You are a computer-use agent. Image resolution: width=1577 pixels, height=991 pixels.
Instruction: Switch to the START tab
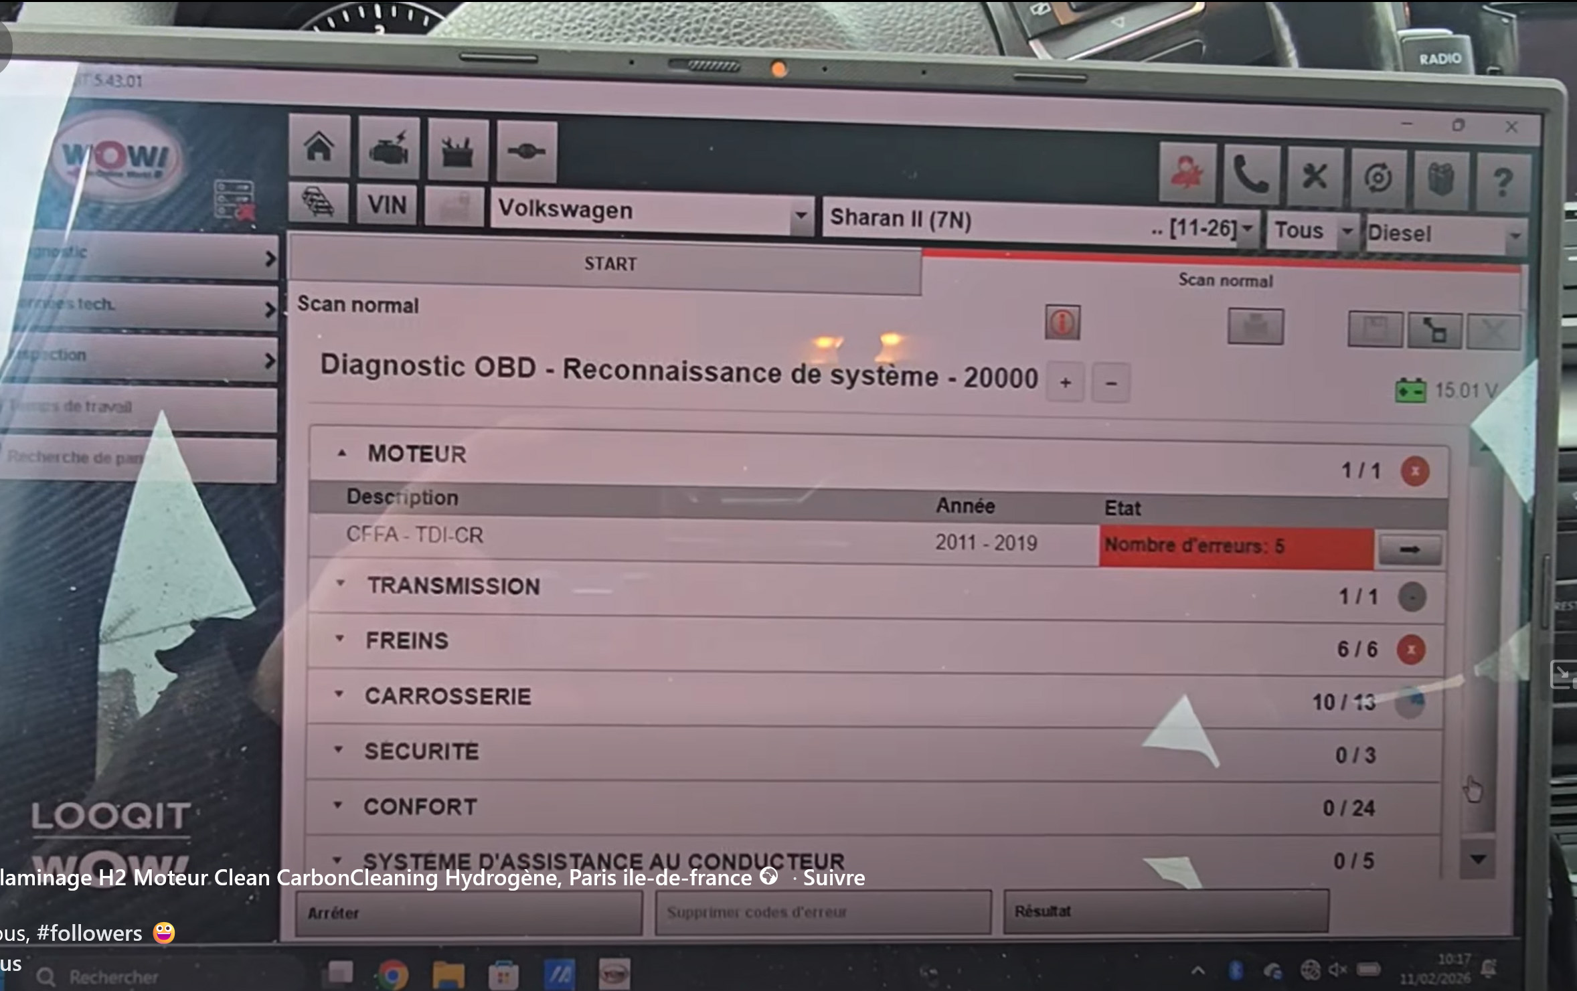609,264
